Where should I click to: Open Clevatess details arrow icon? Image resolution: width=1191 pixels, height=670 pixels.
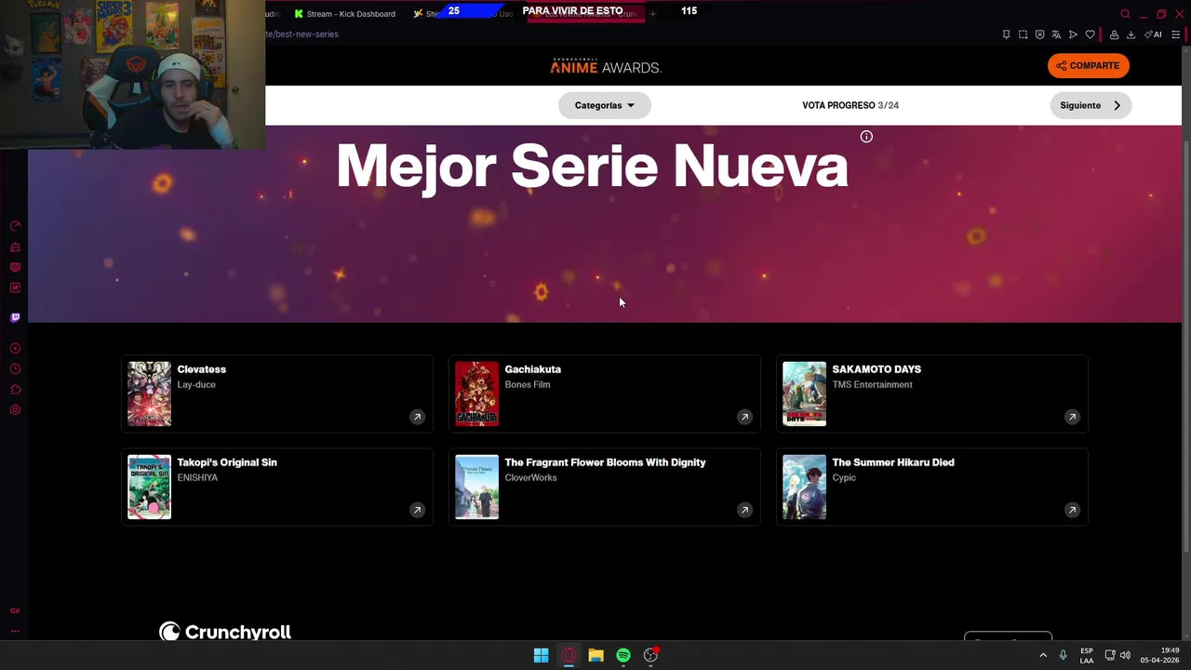point(417,417)
